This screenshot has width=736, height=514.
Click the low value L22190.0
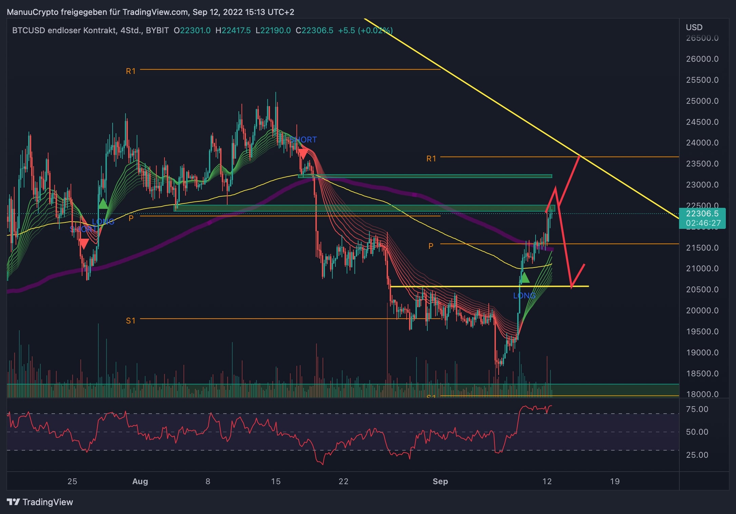[273, 30]
